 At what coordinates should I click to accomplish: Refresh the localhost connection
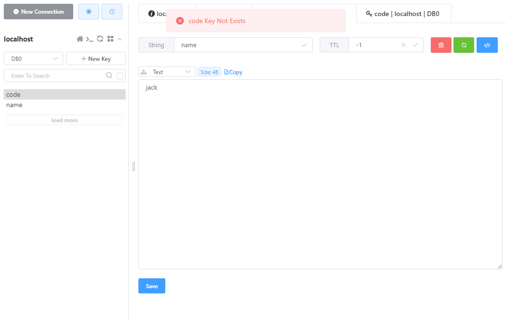(x=100, y=39)
